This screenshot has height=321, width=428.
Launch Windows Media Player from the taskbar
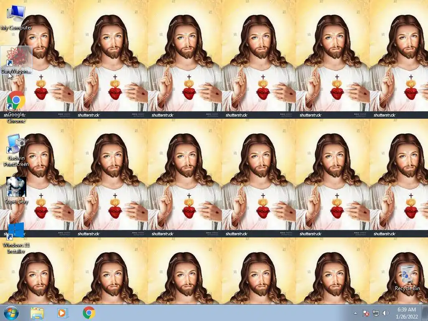[x=62, y=313]
